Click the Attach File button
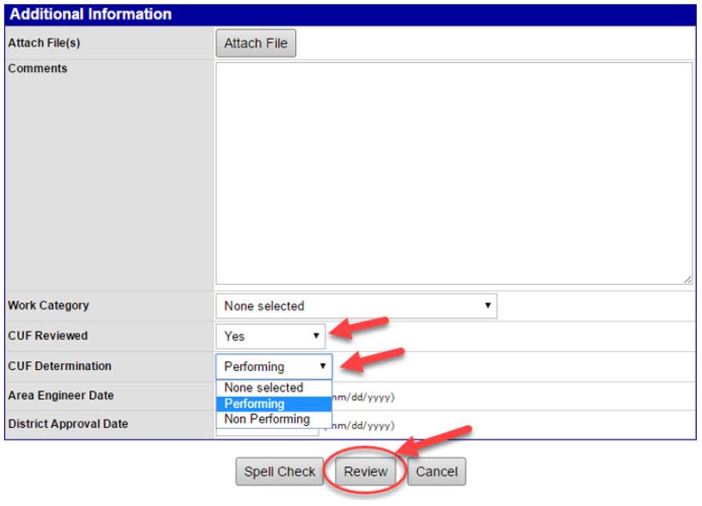Viewport: 702px width, 506px height. [255, 43]
